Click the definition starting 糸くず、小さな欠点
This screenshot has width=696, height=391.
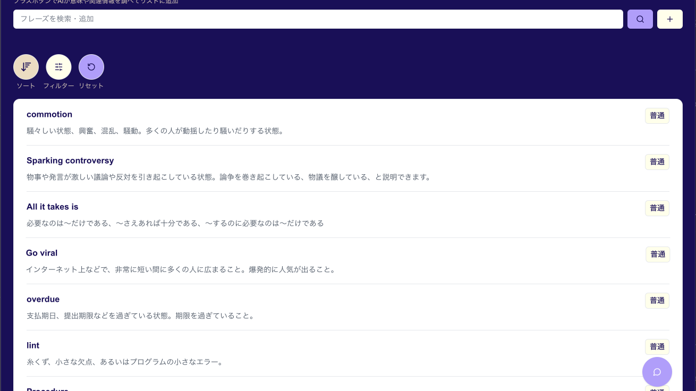[x=126, y=362]
